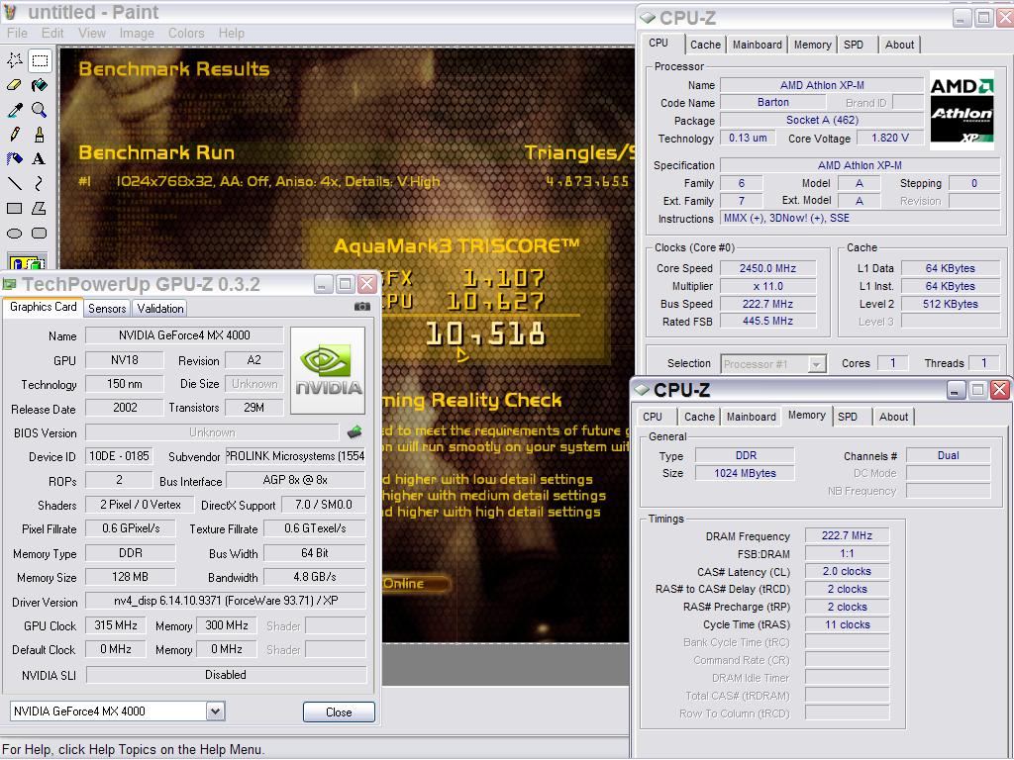Viewport: 1014px width, 760px height.
Task: Click the DRAM Frequency 222.7 MHz value
Action: pyautogui.click(x=847, y=535)
